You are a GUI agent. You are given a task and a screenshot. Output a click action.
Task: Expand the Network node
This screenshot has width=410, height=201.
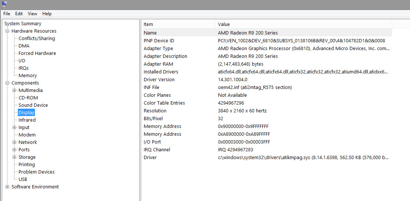14,142
